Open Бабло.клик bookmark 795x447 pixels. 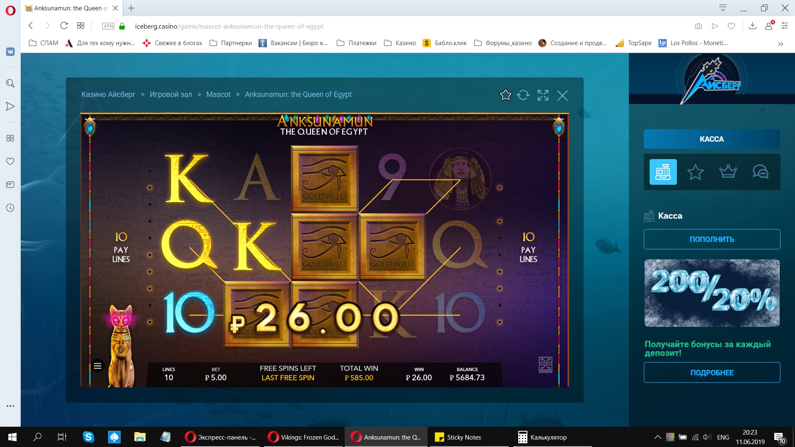tap(445, 43)
